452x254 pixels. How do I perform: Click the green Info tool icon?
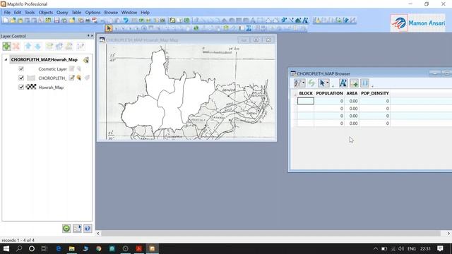tap(196, 28)
